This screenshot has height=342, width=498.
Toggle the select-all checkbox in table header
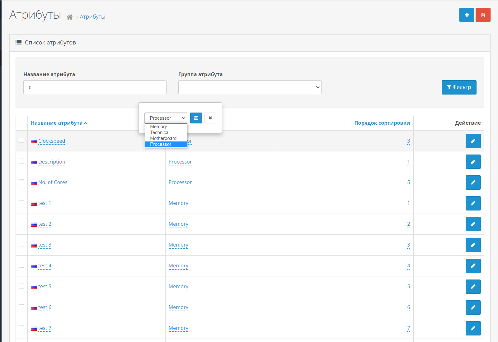tap(21, 122)
